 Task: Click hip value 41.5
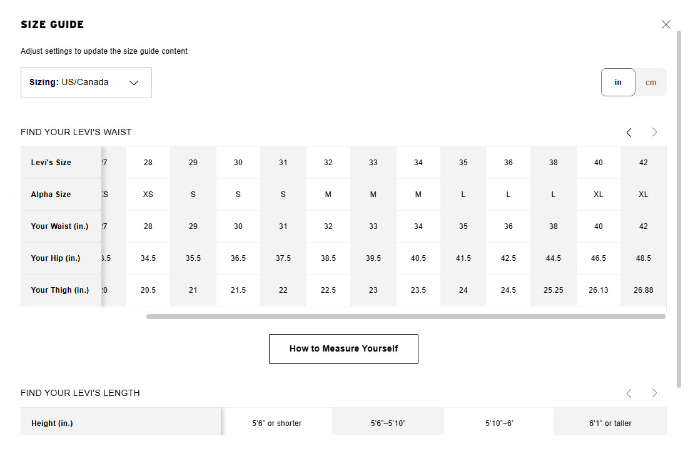click(x=463, y=258)
